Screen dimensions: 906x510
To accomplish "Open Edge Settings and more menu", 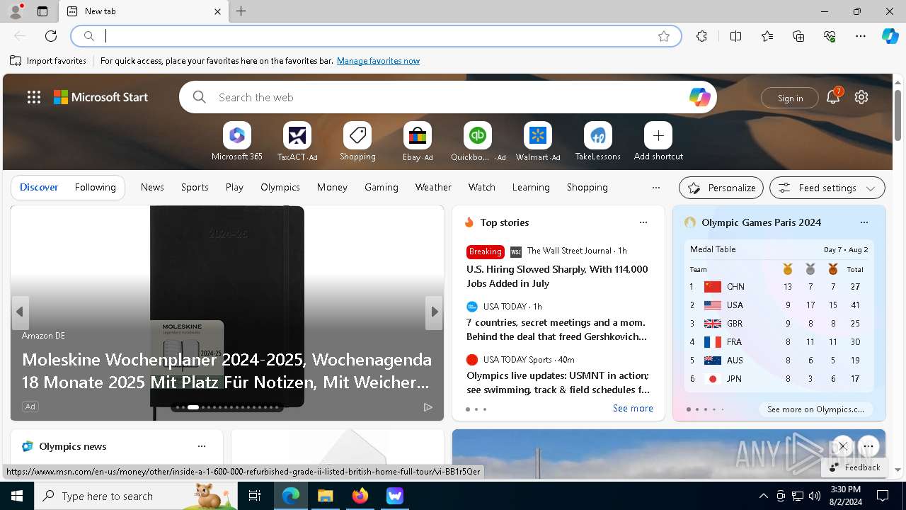I will tap(861, 36).
